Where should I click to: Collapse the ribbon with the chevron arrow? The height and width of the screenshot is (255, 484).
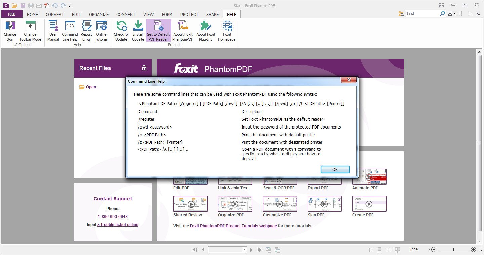coord(478,14)
